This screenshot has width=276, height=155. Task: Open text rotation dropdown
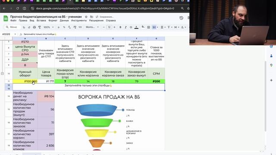pos(183,27)
